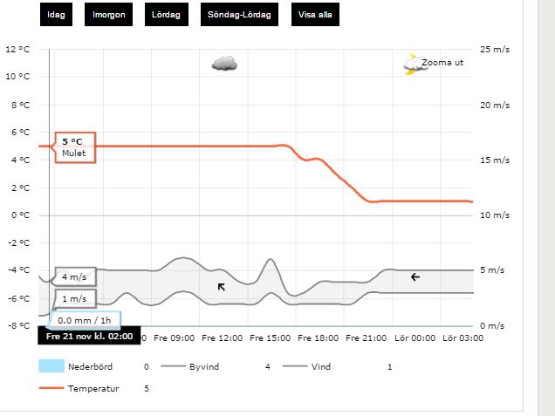Toggle the Nederbörd series in the legend
Screen dimensions: 555x416
click(90, 367)
